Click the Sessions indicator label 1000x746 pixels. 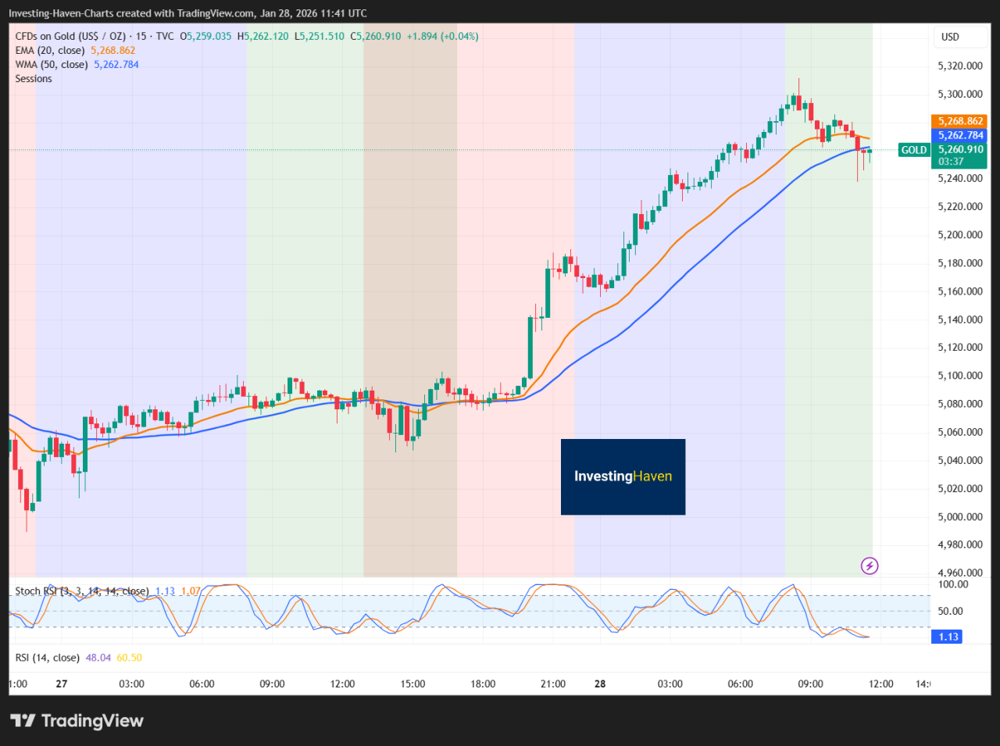(33, 78)
